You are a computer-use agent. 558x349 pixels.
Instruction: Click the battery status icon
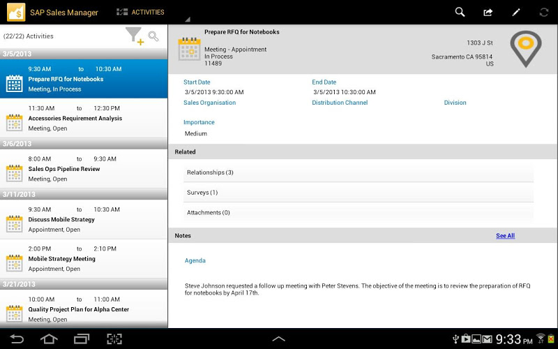point(551,339)
